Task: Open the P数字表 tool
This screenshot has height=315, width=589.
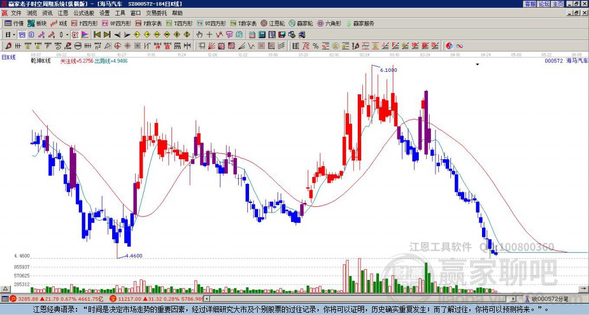Action: click(148, 23)
